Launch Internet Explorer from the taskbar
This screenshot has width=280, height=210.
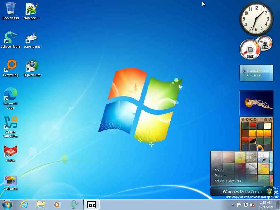24,205
